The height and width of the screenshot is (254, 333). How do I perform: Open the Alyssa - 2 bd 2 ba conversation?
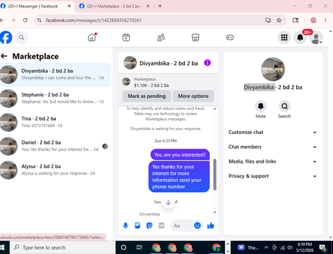tap(55, 170)
